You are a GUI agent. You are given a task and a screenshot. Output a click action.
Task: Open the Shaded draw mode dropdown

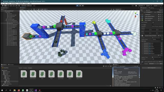(x=25, y=9)
